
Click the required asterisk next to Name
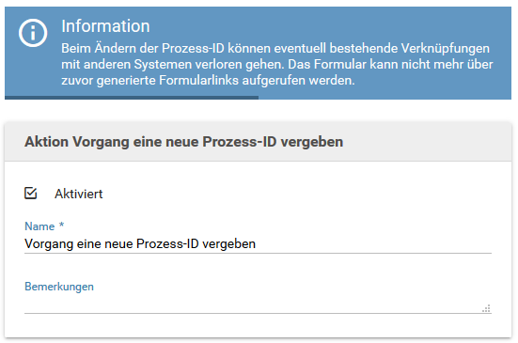pyautogui.click(x=61, y=225)
